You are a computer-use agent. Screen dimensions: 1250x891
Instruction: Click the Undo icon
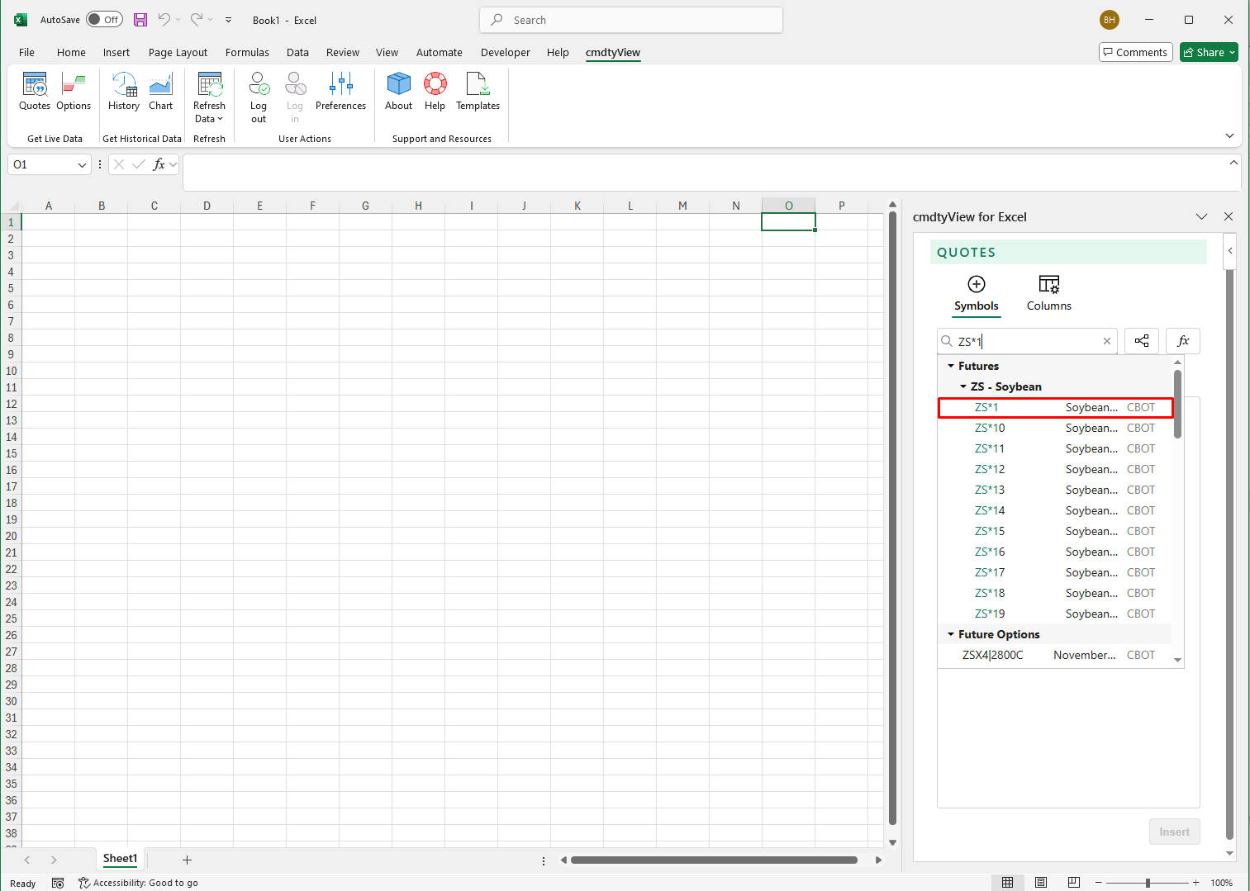pos(164,20)
